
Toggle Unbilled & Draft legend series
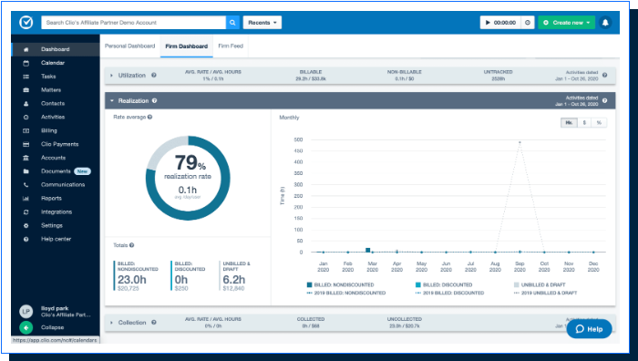coord(540,285)
